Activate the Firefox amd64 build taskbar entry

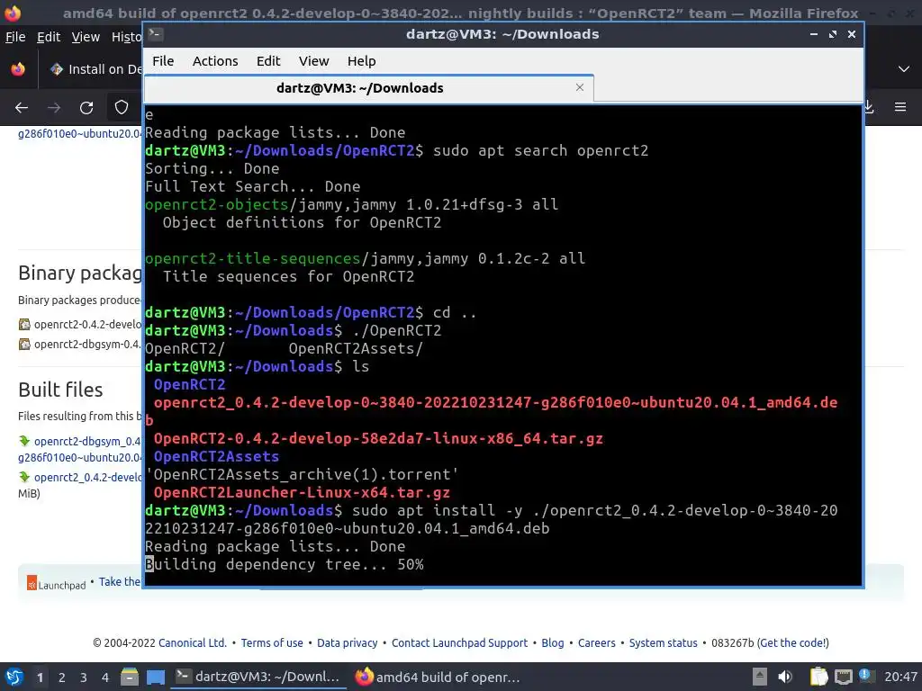[x=438, y=677]
